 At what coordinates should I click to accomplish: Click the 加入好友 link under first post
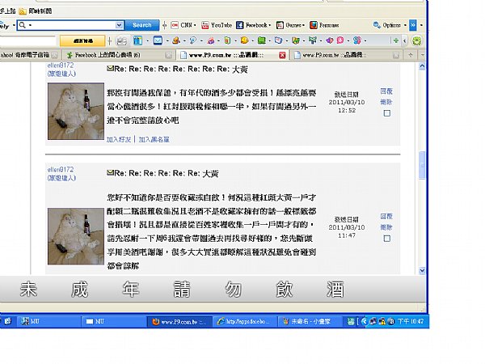pos(119,140)
